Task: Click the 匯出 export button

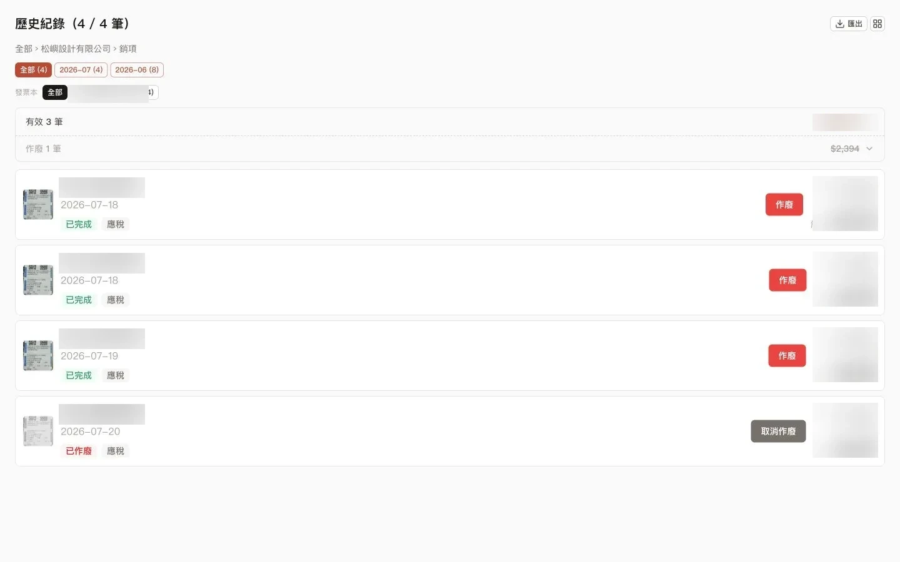Action: [848, 24]
